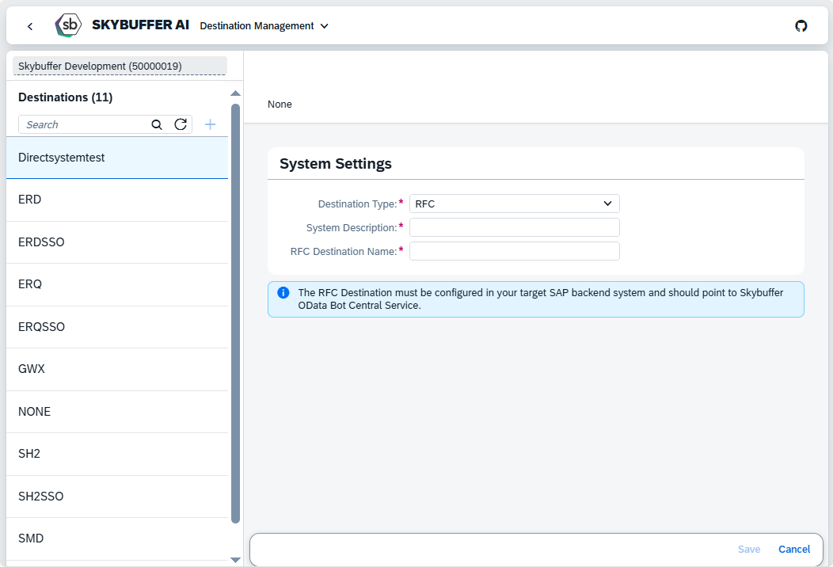Select the ERQ destination

tap(117, 284)
